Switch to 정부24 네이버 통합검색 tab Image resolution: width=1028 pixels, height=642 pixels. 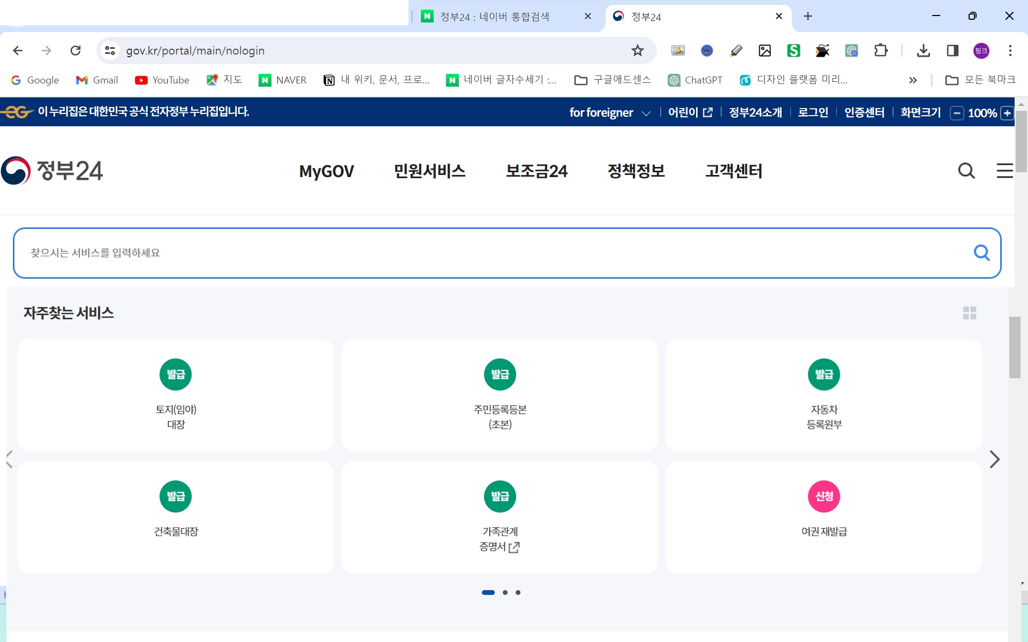click(494, 17)
